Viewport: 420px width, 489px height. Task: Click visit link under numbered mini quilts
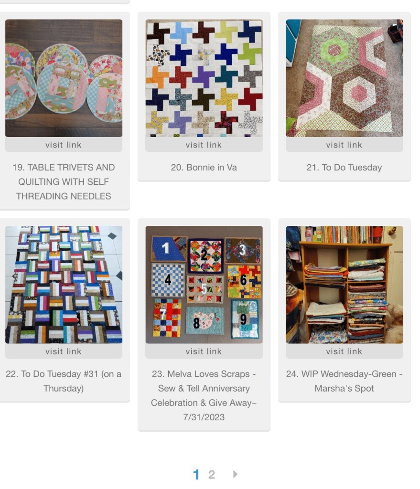tap(204, 351)
